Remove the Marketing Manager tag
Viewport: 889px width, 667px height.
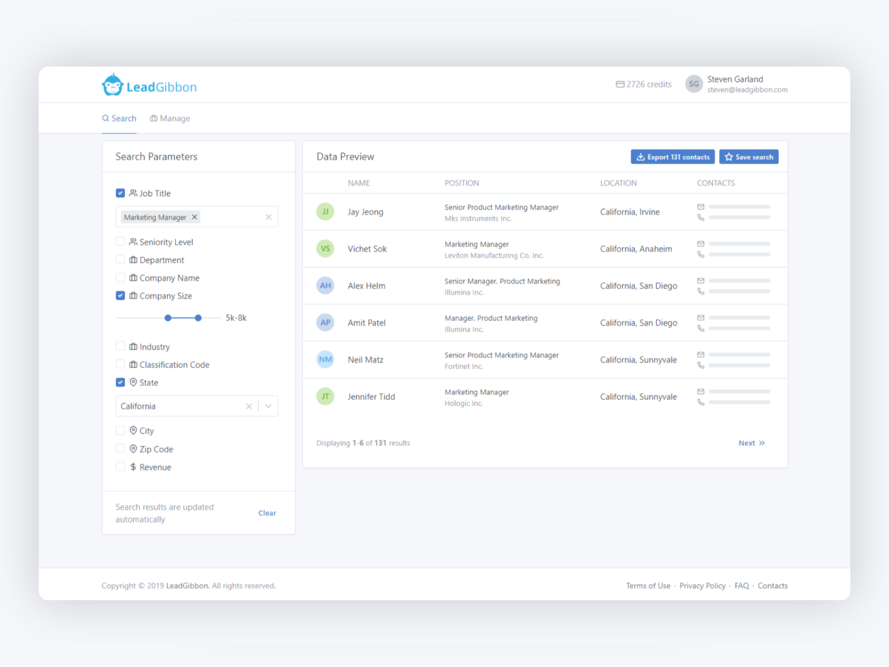pos(194,217)
